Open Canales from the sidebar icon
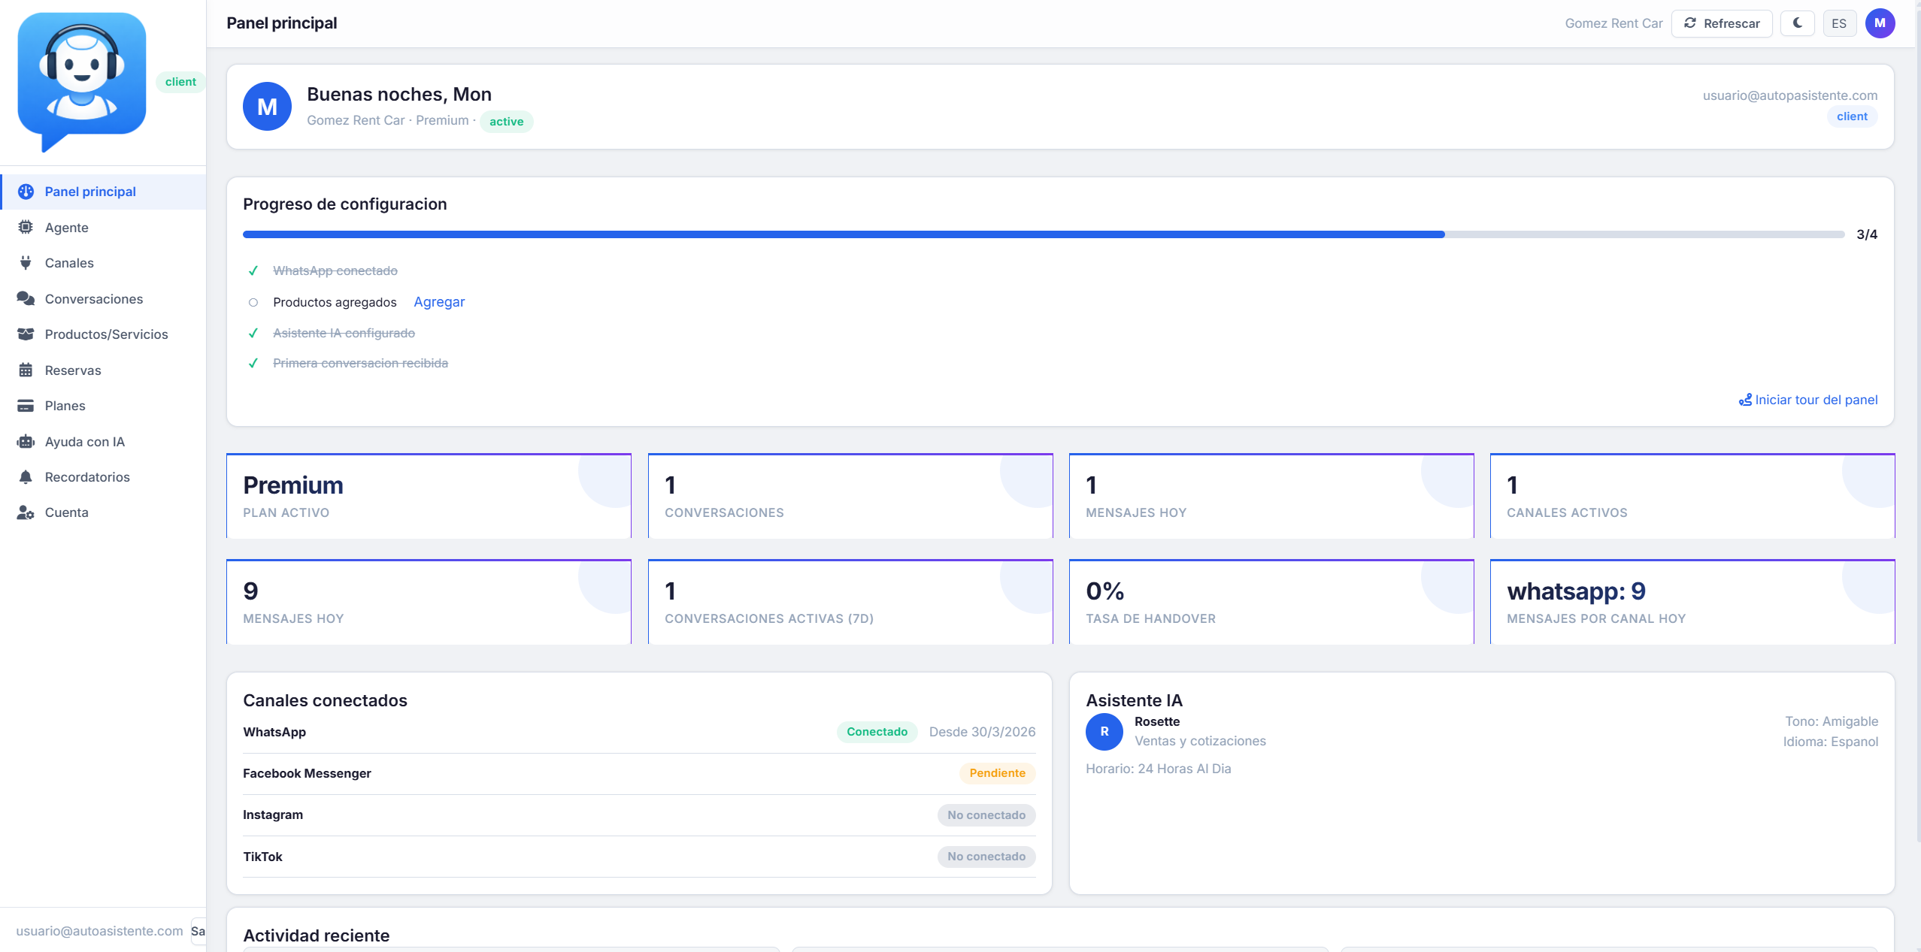The image size is (1921, 952). pos(26,263)
